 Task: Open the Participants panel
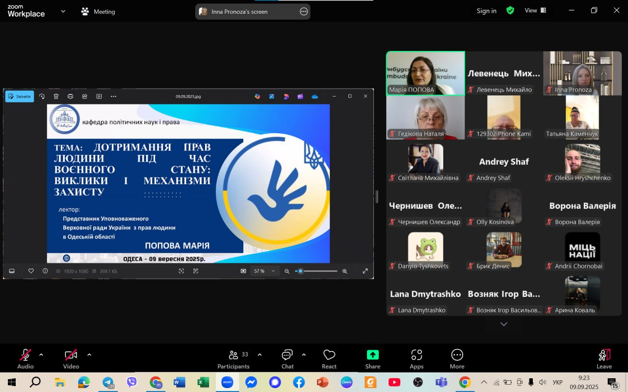234,359
